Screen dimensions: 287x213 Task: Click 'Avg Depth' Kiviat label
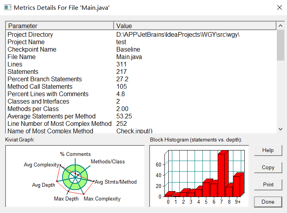[x=43, y=185]
